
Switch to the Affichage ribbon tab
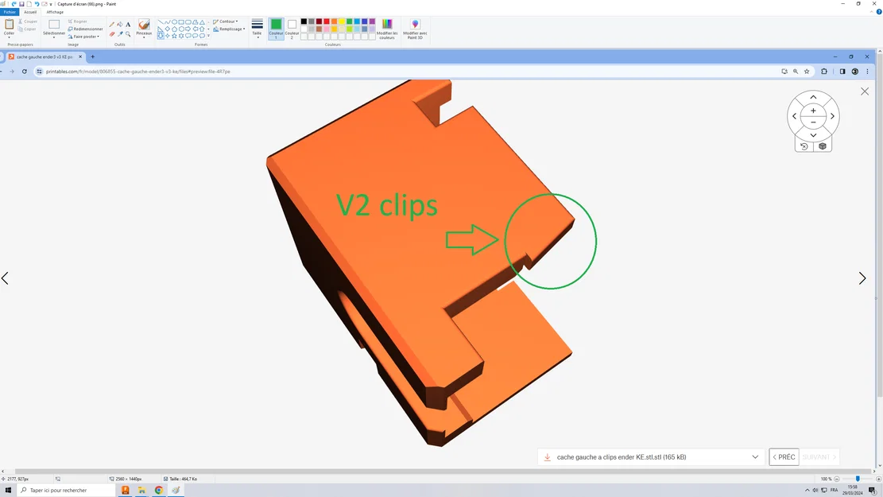click(55, 12)
